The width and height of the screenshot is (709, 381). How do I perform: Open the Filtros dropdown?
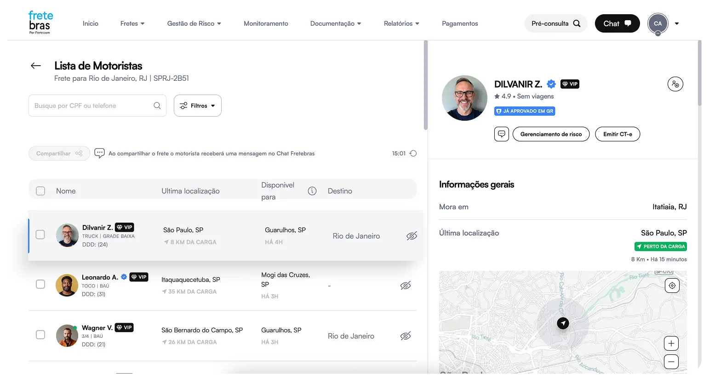point(198,106)
